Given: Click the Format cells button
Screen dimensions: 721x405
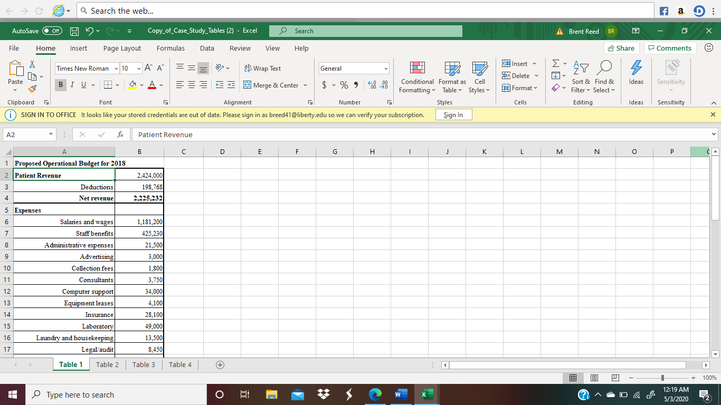Looking at the screenshot, I should [x=519, y=88].
